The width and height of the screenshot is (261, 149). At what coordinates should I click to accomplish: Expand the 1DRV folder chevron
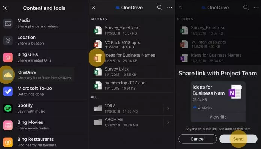[168, 108]
